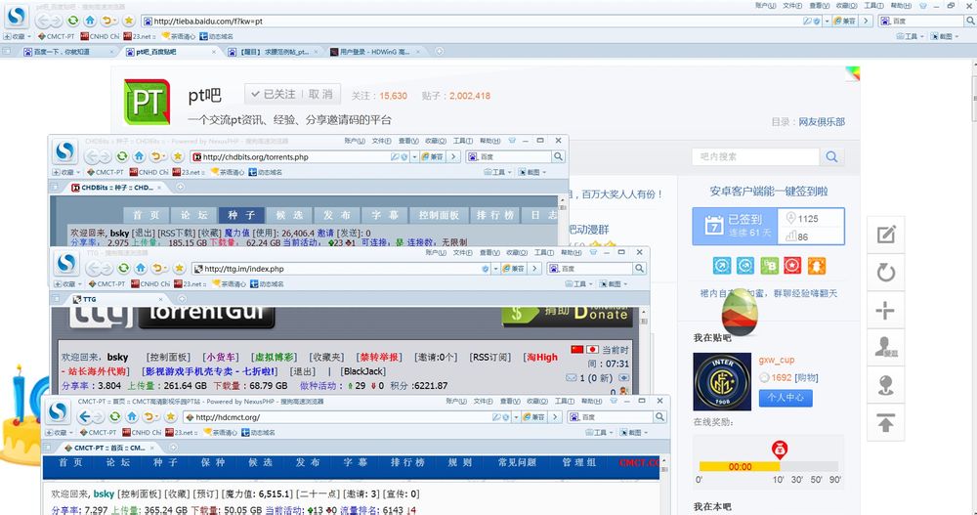Viewport: 977px width, 515px height.
Task: Click the Sogou logo in the pt吧 window
Action: tap(17, 17)
